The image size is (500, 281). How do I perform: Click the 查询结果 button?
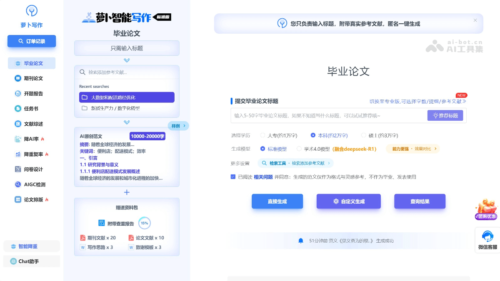point(420,201)
